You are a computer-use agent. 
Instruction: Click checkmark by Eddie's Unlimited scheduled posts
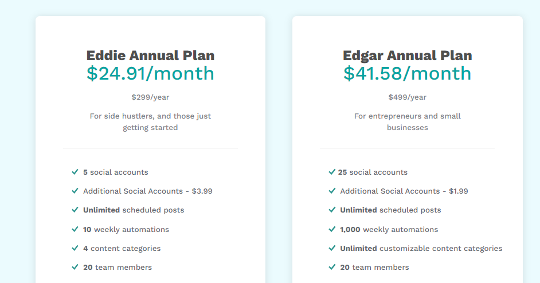click(75, 210)
